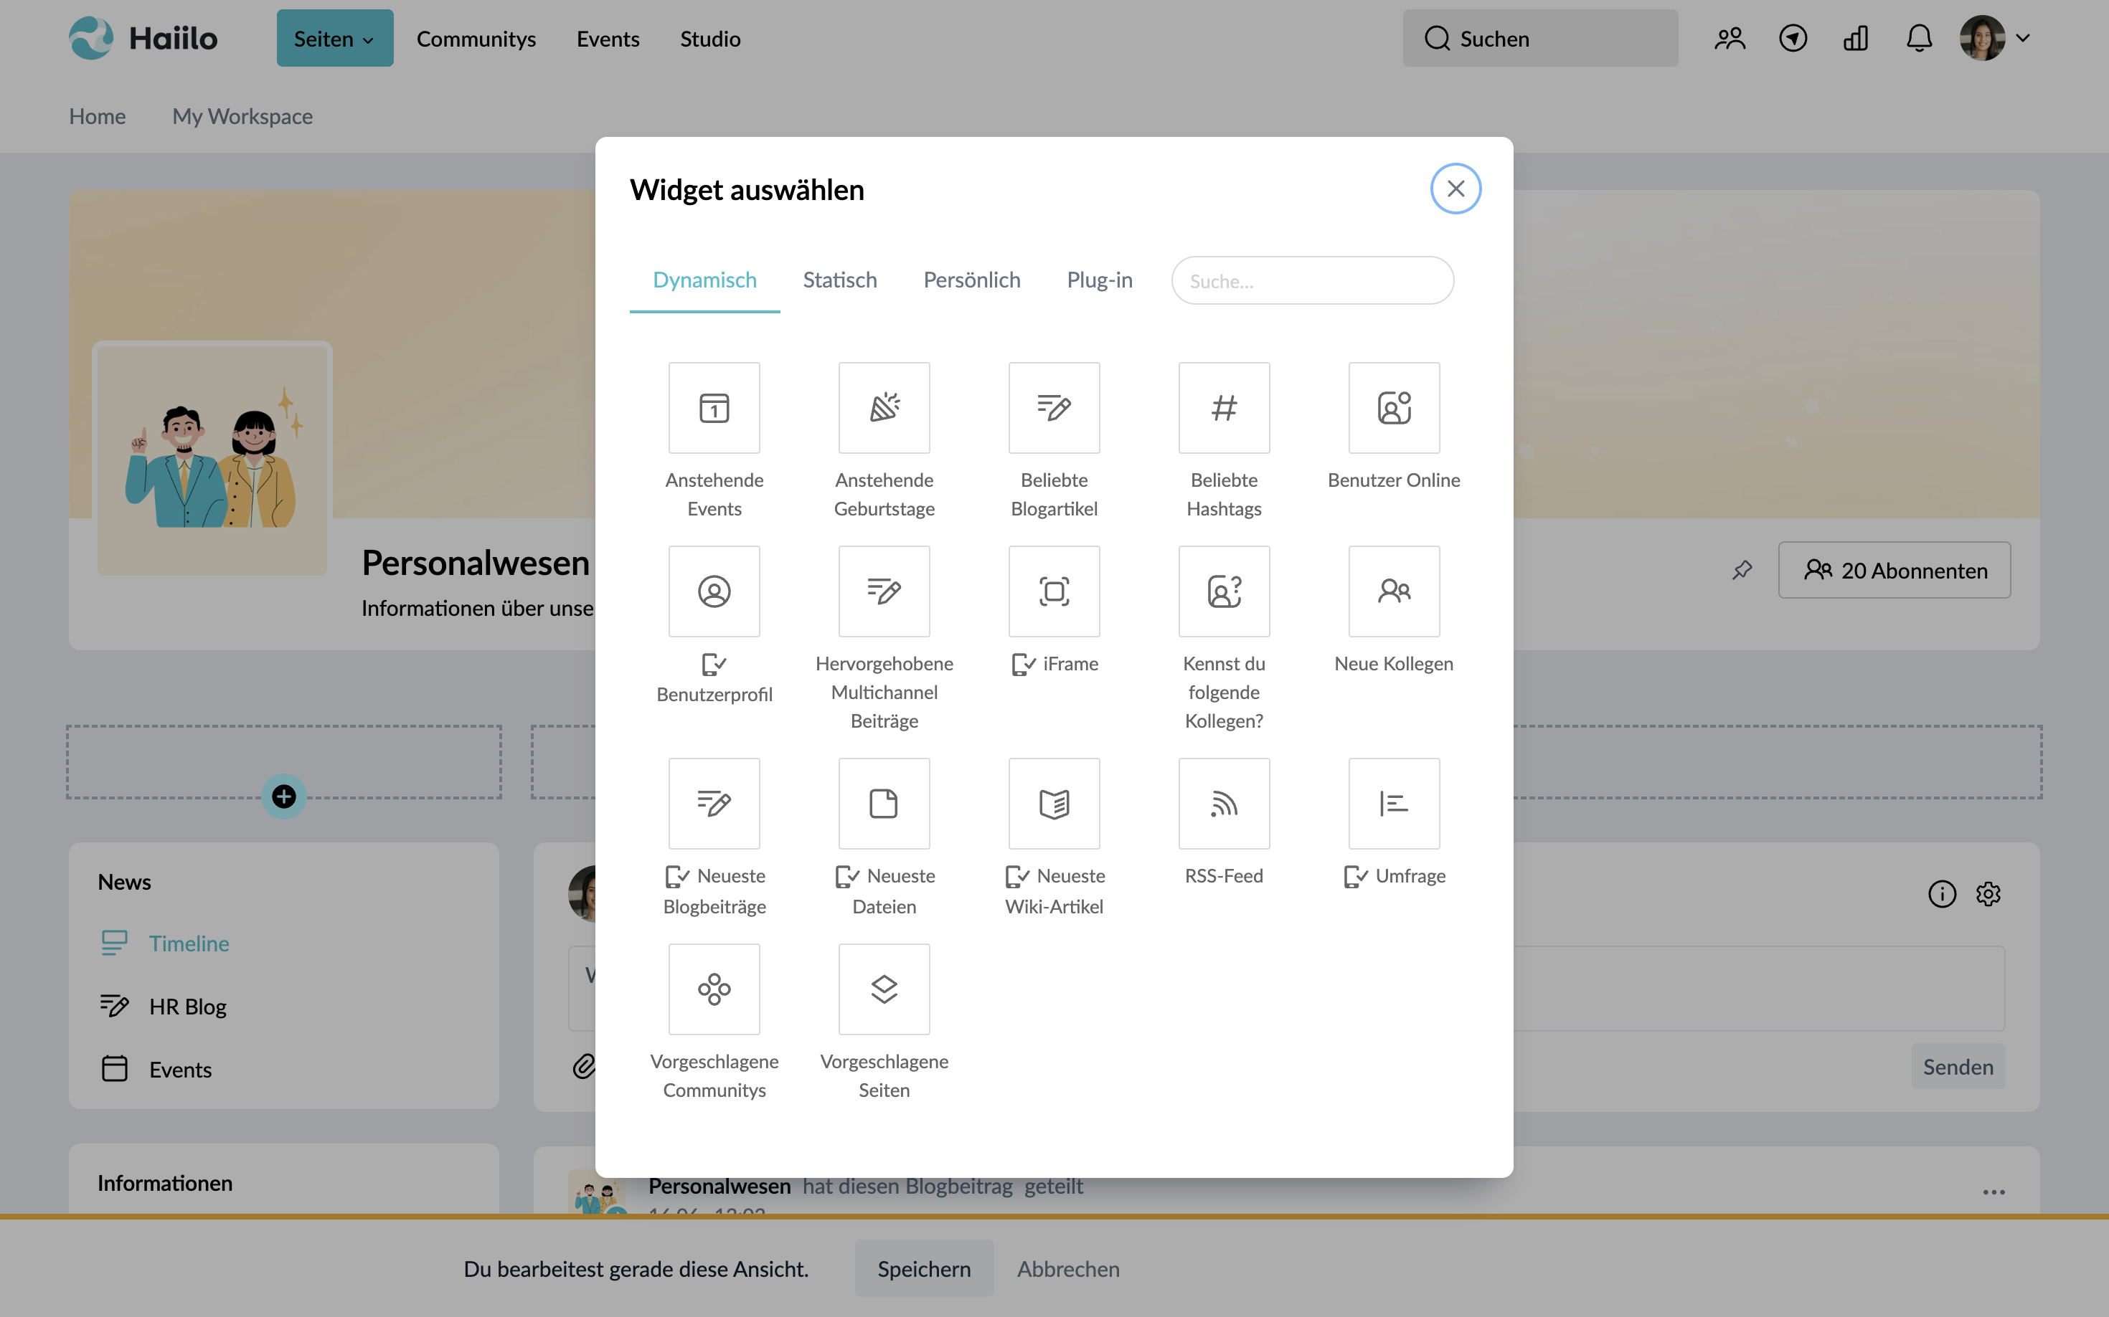
Task: Open the analytics bar chart icon
Action: (1855, 38)
